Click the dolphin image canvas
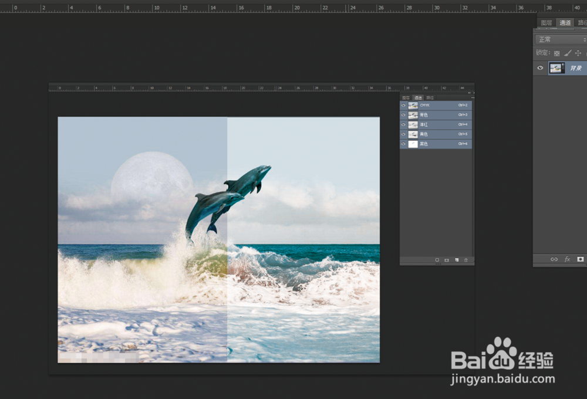This screenshot has height=399, width=587. [218, 239]
